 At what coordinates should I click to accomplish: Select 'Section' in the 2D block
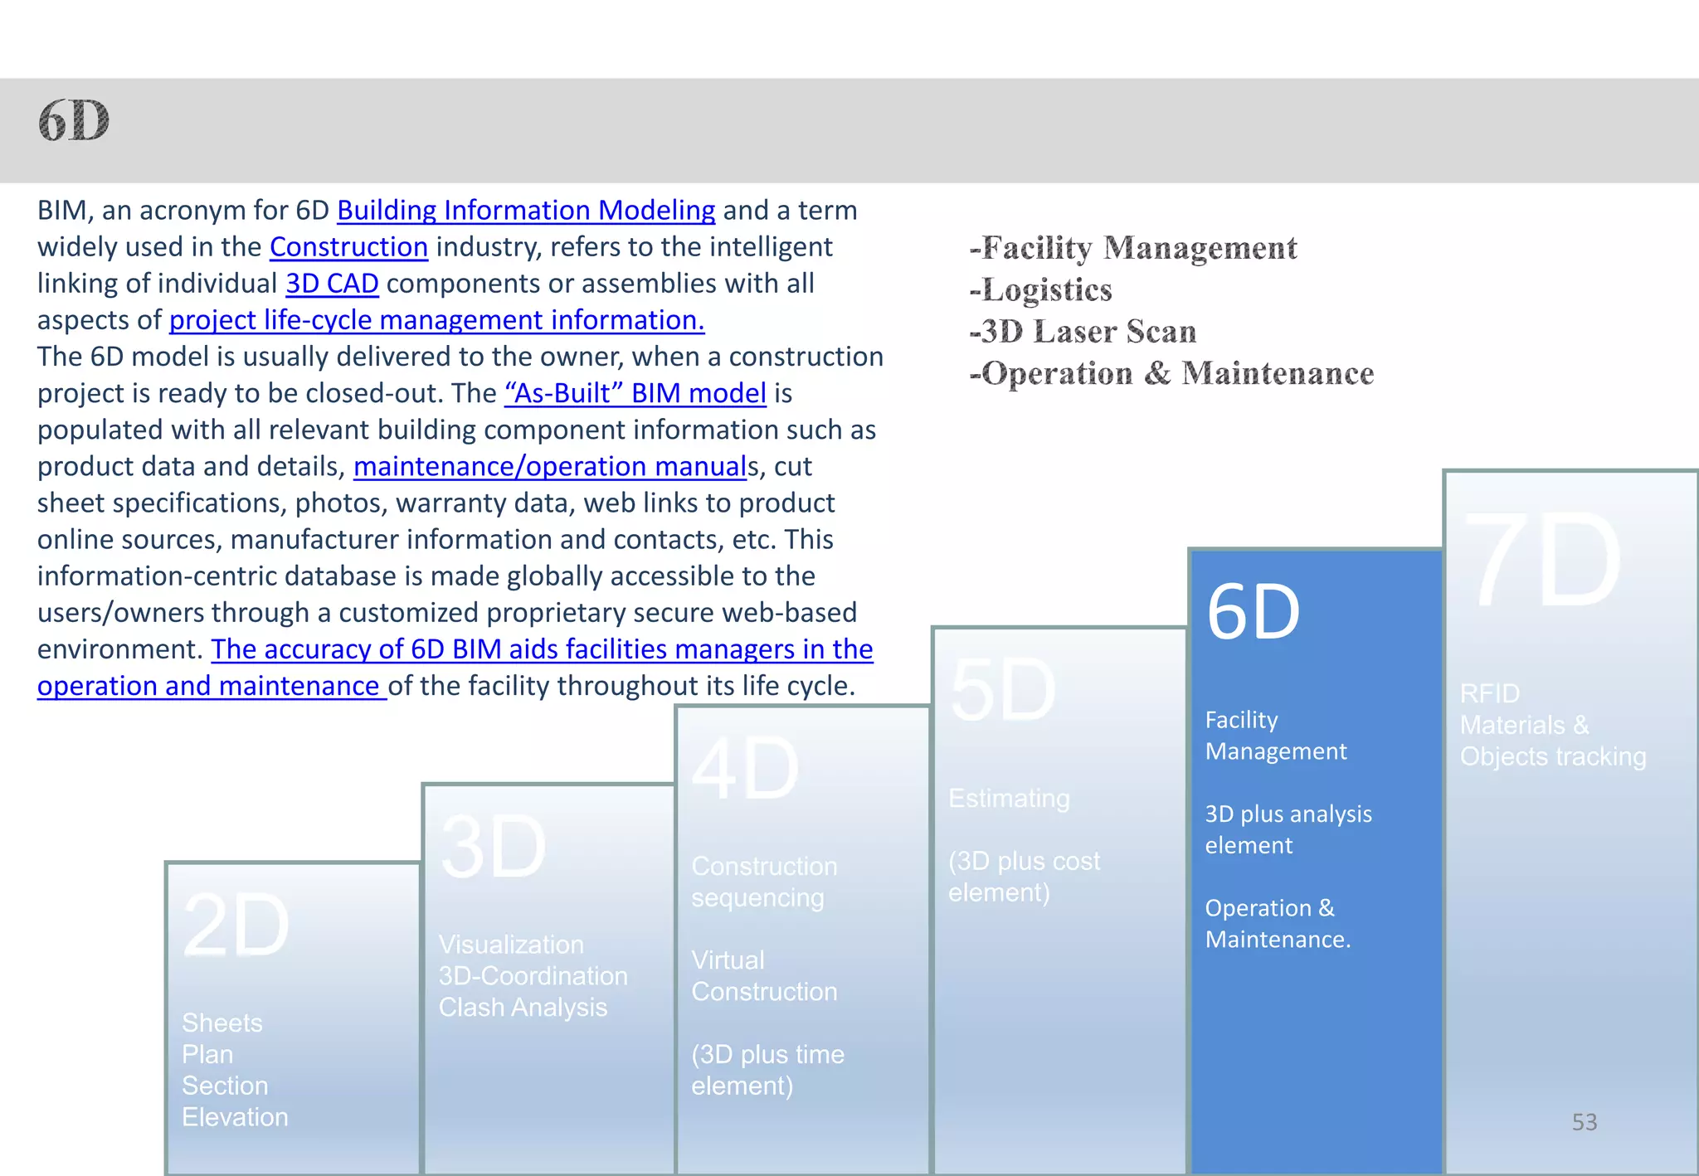click(225, 1086)
